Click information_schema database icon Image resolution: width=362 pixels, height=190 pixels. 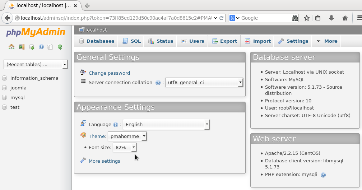[x=4, y=78]
